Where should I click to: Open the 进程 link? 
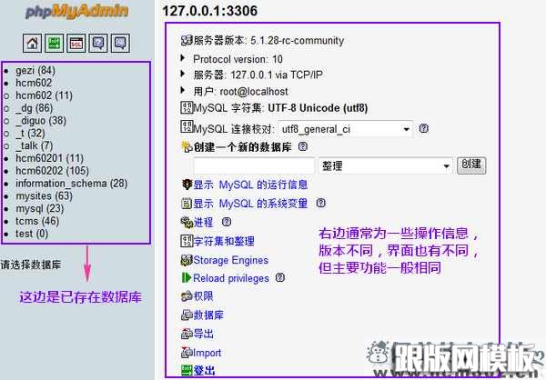pyautogui.click(x=203, y=222)
